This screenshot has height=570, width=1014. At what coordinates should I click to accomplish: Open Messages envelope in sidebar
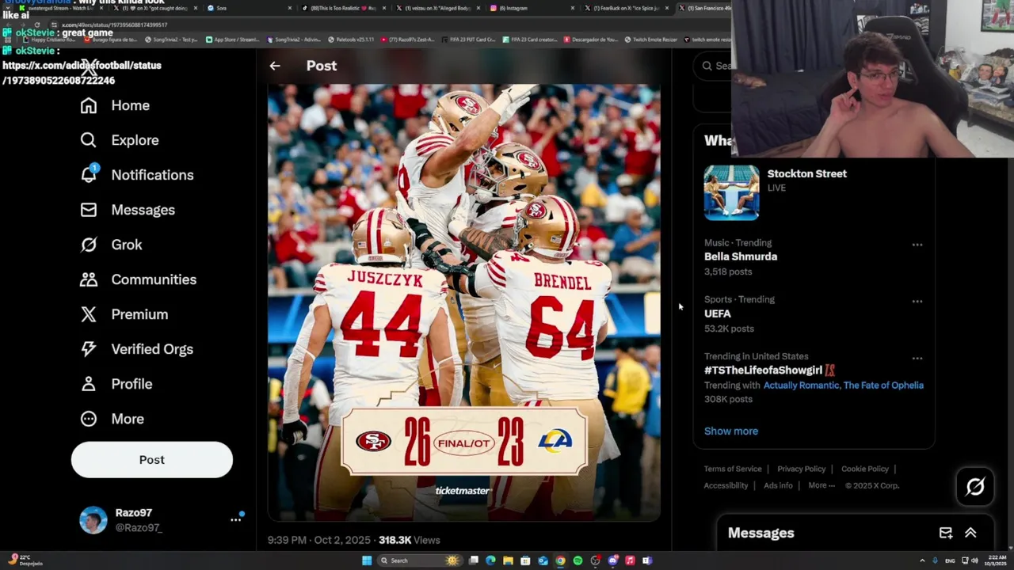click(128, 210)
